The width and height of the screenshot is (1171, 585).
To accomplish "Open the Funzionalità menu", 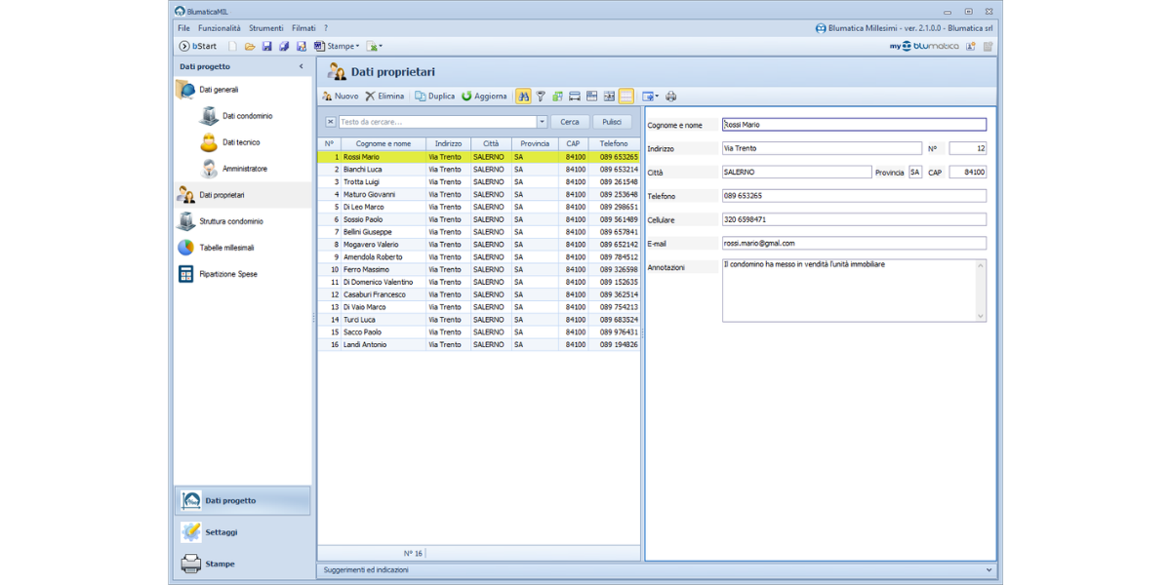I will 219,28.
